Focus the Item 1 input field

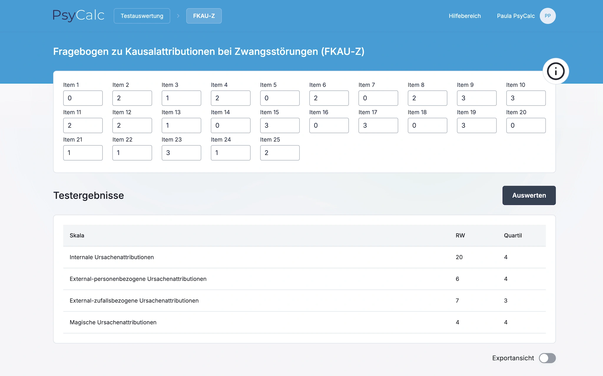pyautogui.click(x=83, y=98)
